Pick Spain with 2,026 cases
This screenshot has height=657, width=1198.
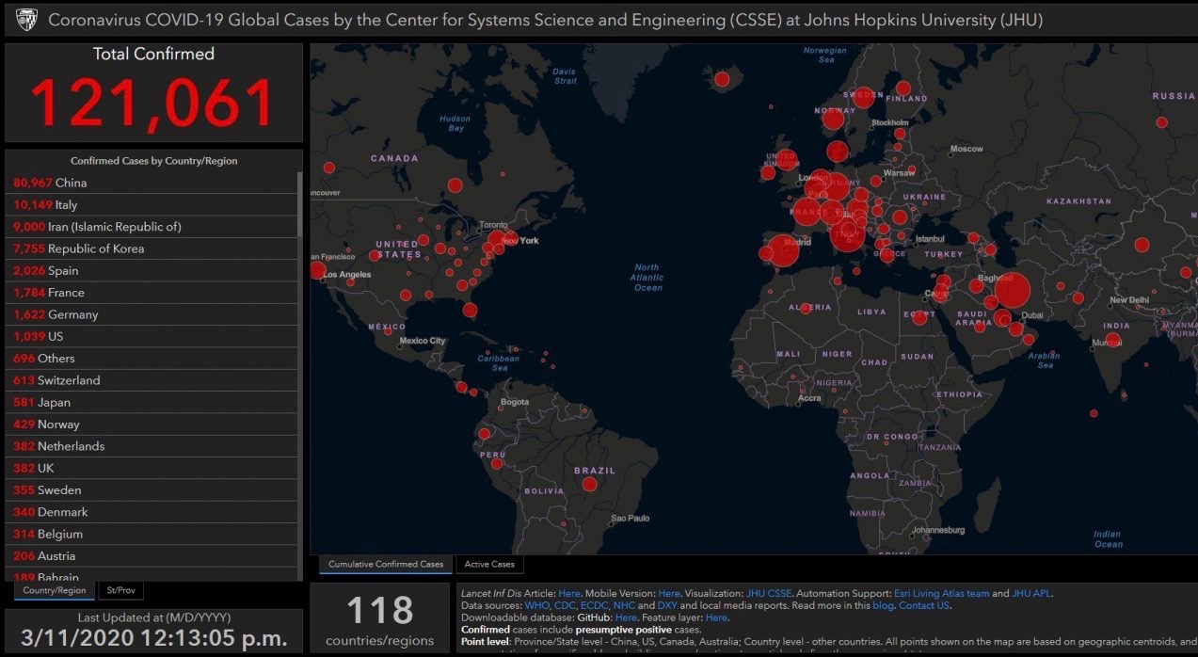tap(151, 270)
